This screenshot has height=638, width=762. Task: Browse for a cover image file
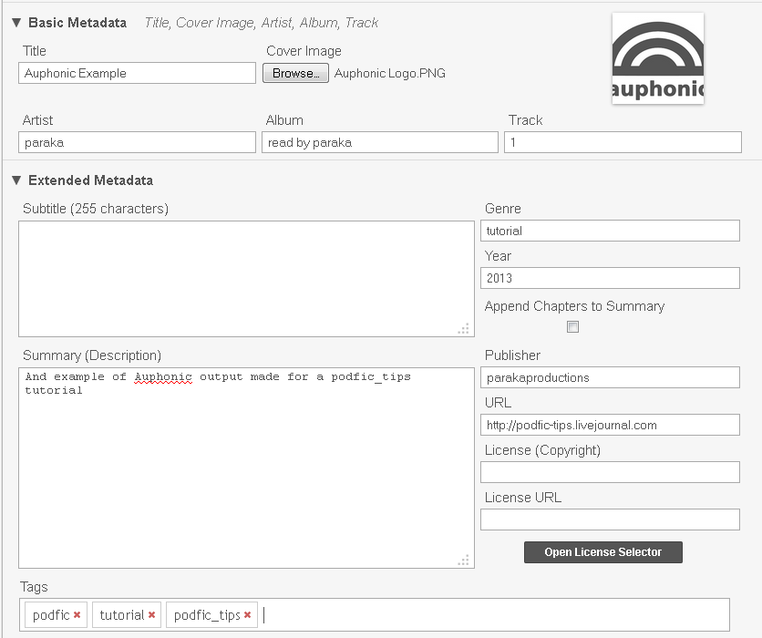point(295,73)
